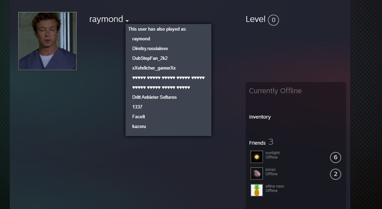
Task: Open friend sunlight's profile name
Action: point(272,153)
